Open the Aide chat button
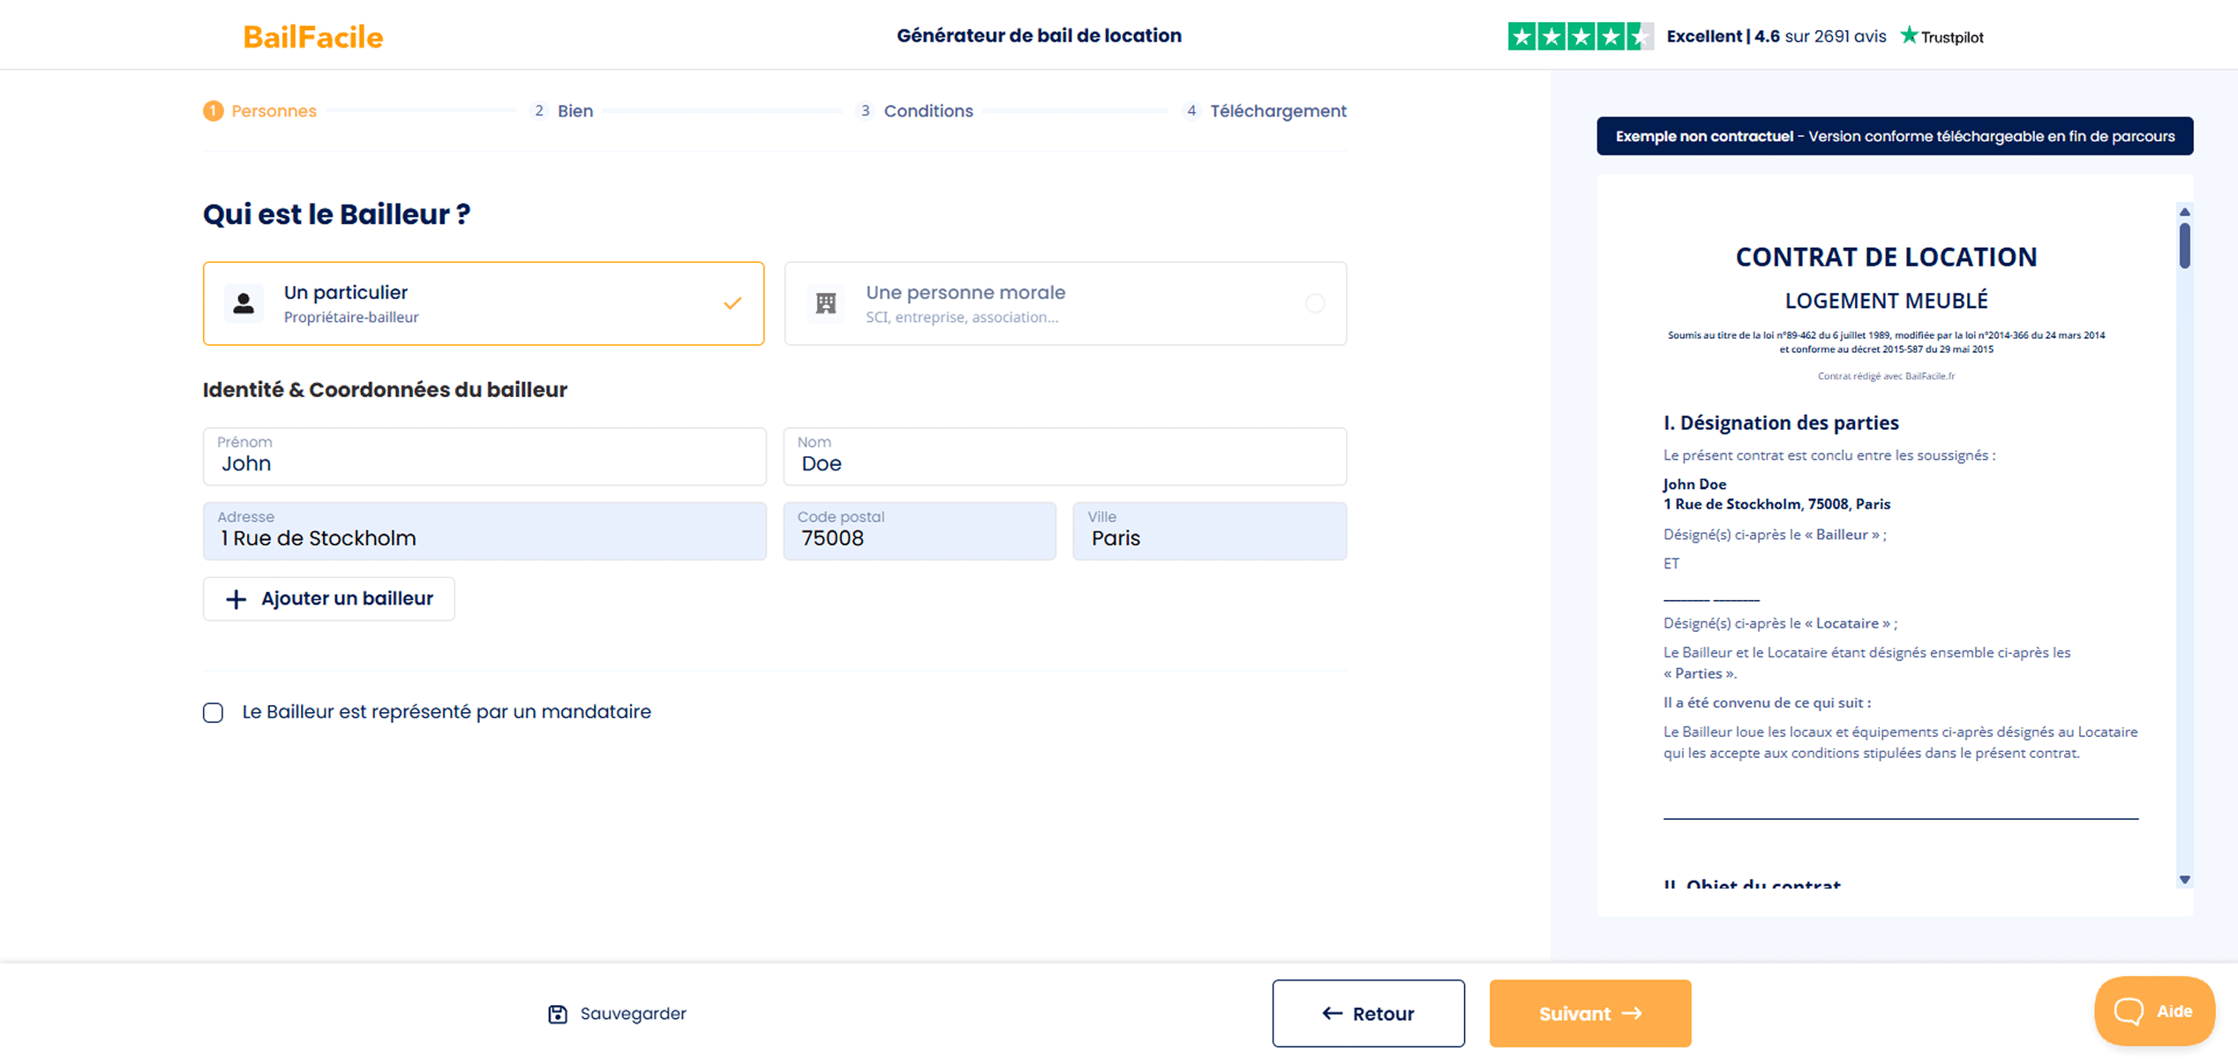The image size is (2238, 1059). 2155,1011
